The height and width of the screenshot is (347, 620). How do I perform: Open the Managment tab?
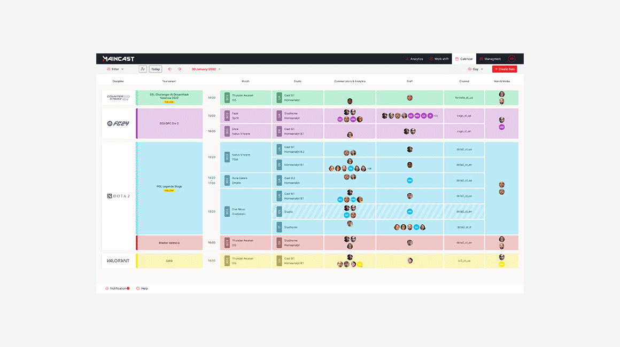(x=490, y=59)
